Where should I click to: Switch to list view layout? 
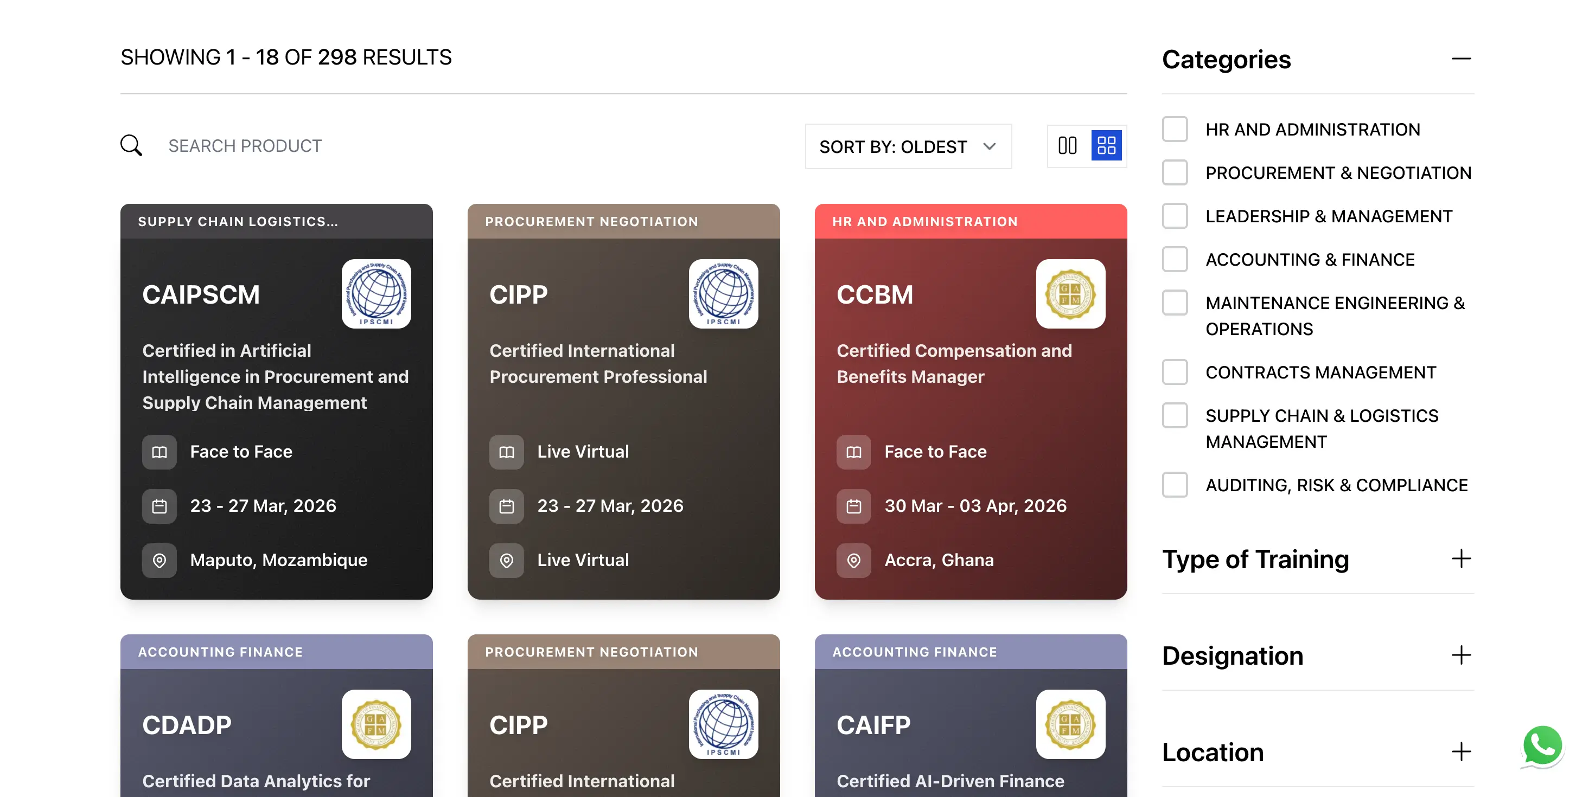1068,145
